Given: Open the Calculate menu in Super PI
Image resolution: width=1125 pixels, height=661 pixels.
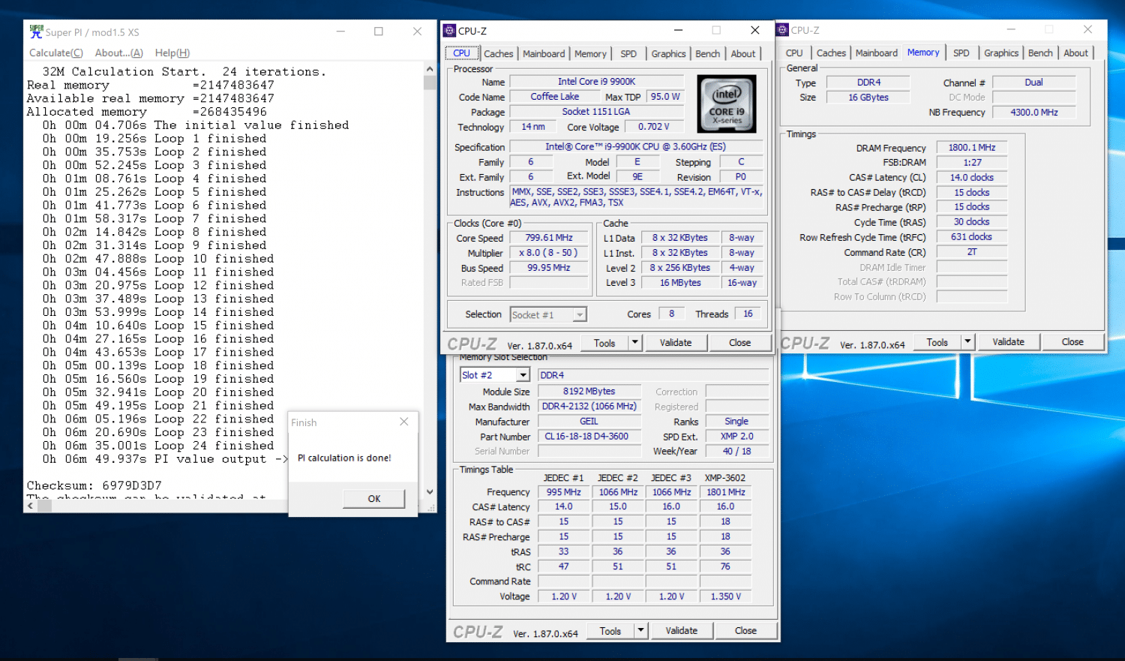Looking at the screenshot, I should (x=55, y=53).
